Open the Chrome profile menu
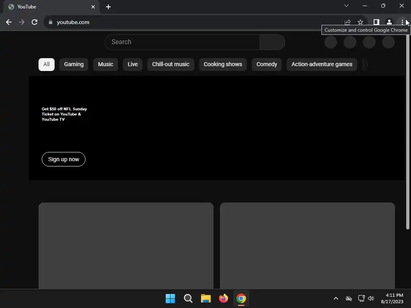 click(389, 22)
